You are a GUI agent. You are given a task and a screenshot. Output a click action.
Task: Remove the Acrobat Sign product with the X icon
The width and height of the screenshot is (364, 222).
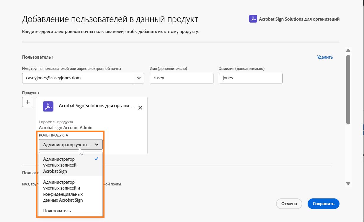(140, 107)
